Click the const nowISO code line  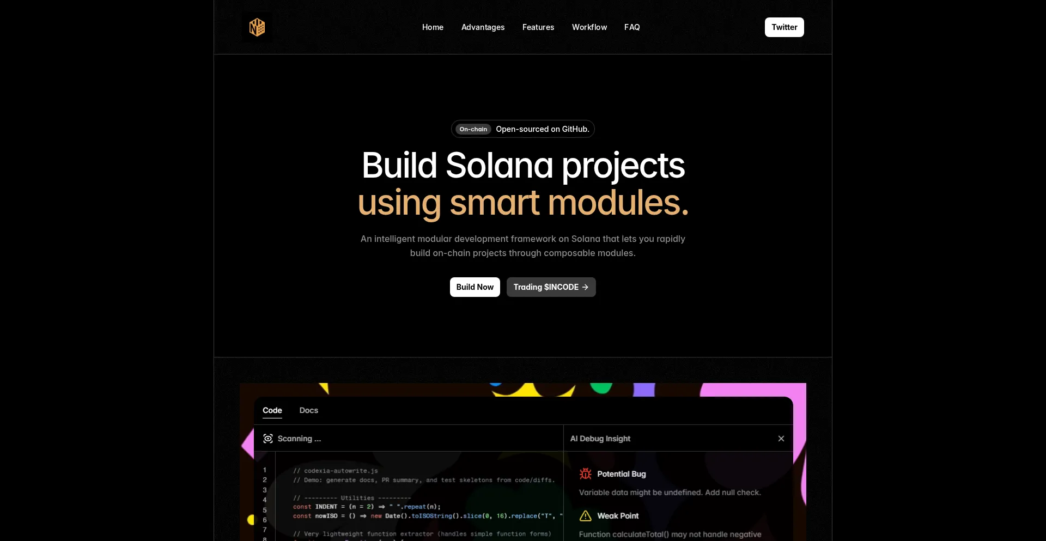tap(428, 516)
